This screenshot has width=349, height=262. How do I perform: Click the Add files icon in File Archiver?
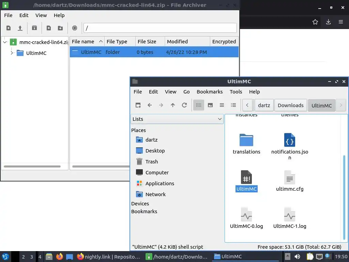pyautogui.click(x=48, y=28)
